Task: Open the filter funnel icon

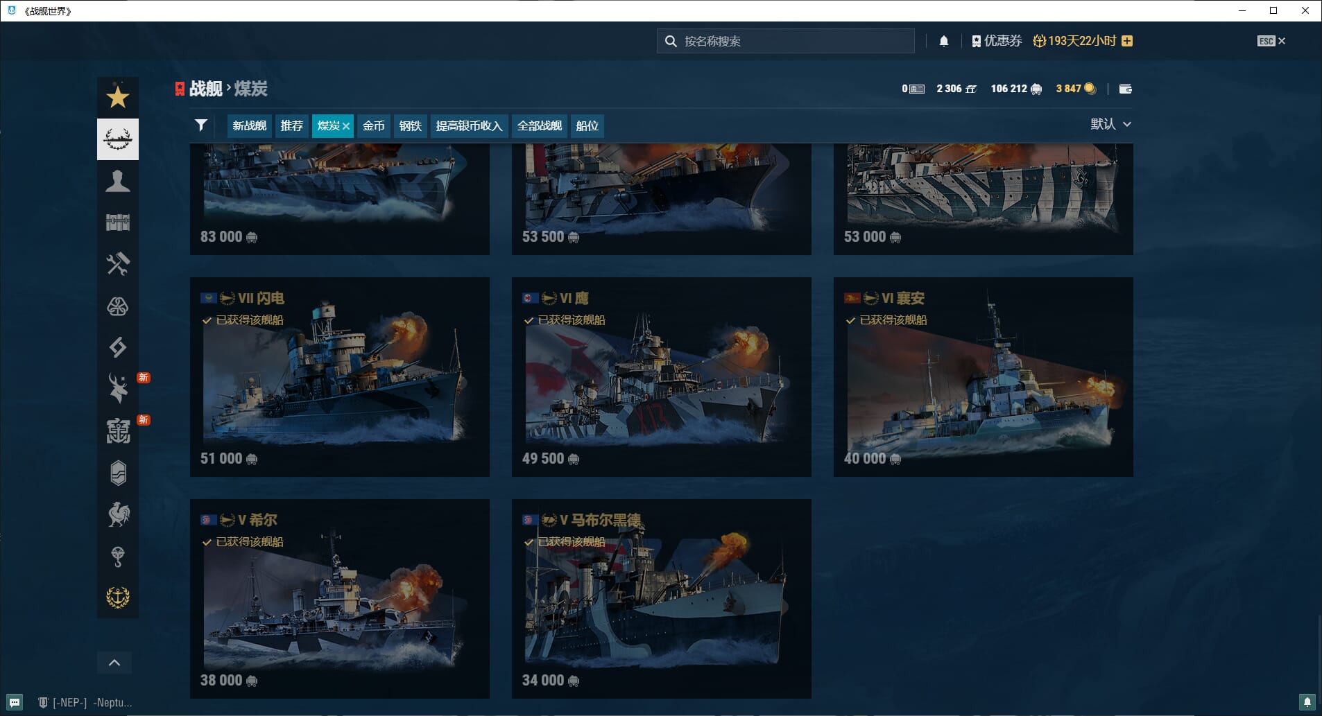Action: point(201,125)
